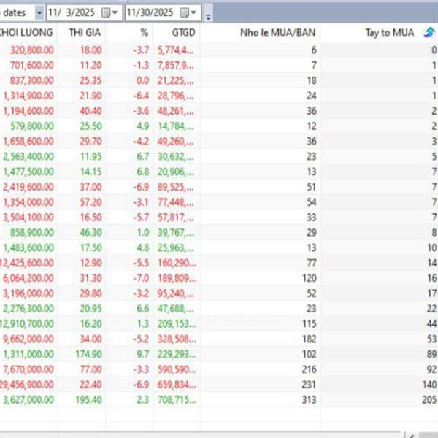Click GTGD cell 328,508...
Screen dimensions: 438x438
(x=177, y=339)
